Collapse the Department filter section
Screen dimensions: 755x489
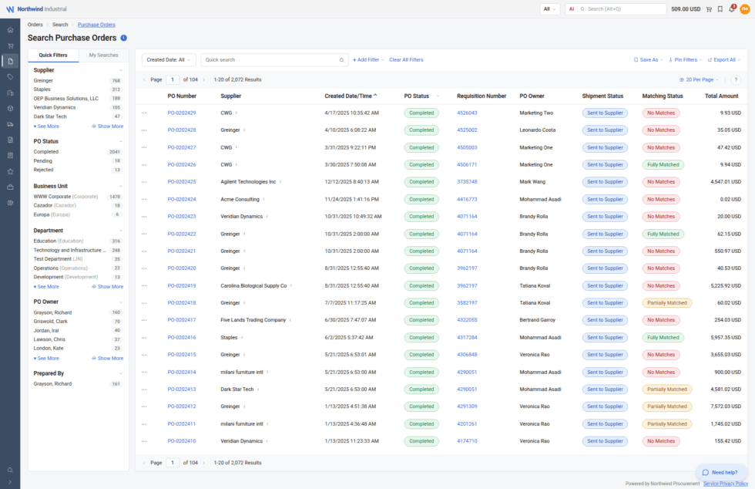click(121, 231)
